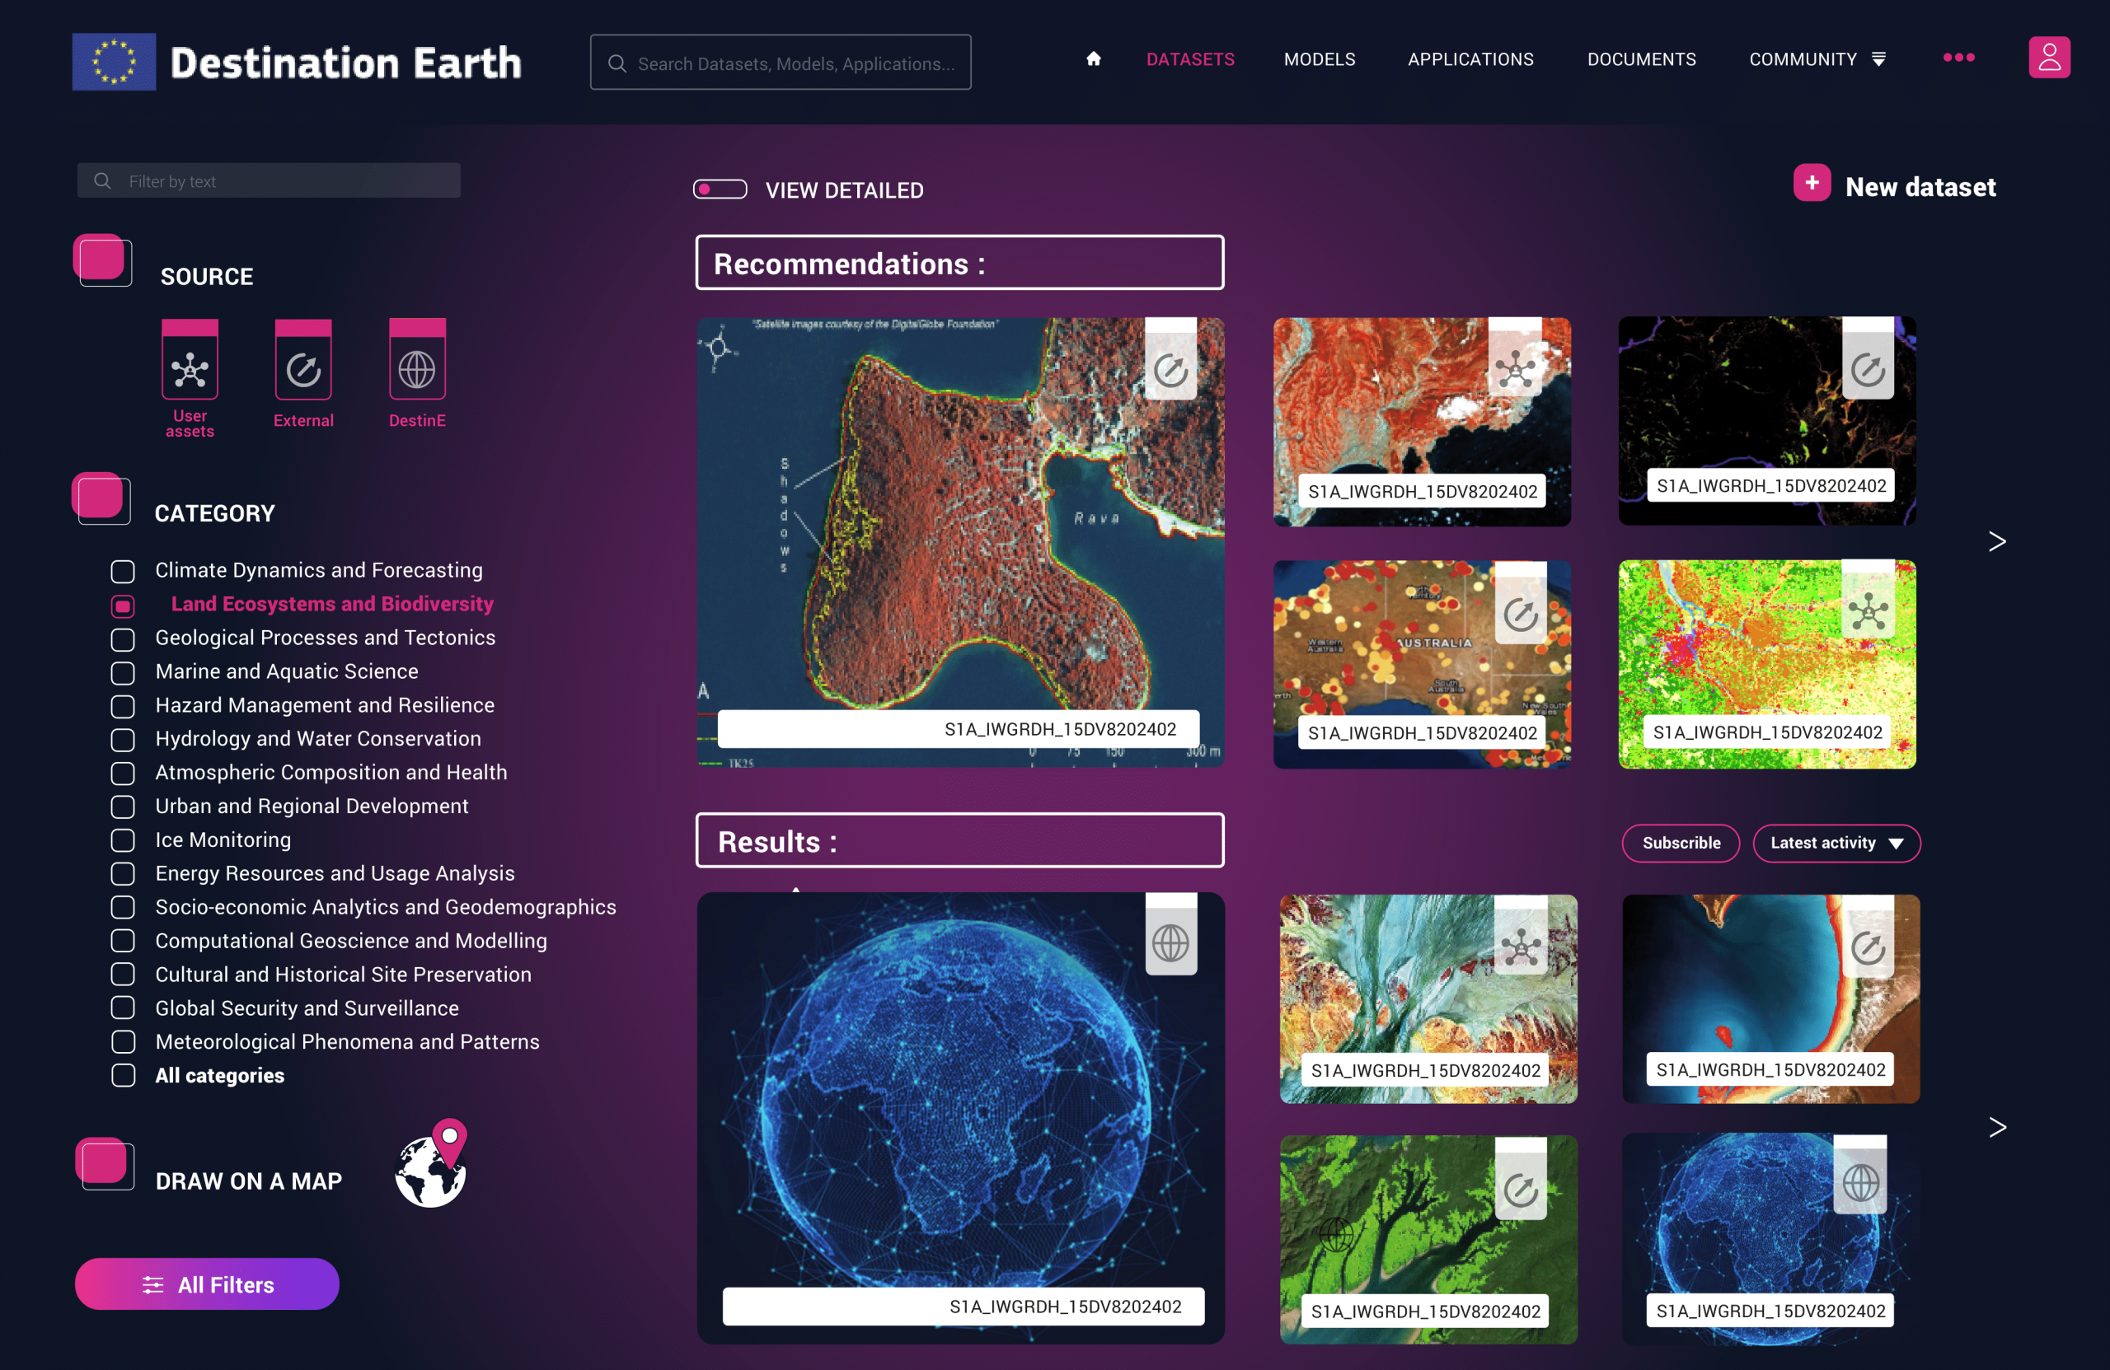Viewport: 2110px width, 1370px height.
Task: Open the more options ellipsis icon
Action: tap(1958, 58)
